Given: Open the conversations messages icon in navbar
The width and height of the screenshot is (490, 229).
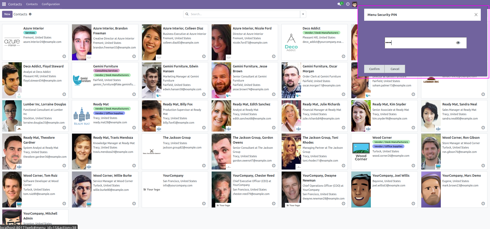Looking at the screenshot, I should (340, 4).
